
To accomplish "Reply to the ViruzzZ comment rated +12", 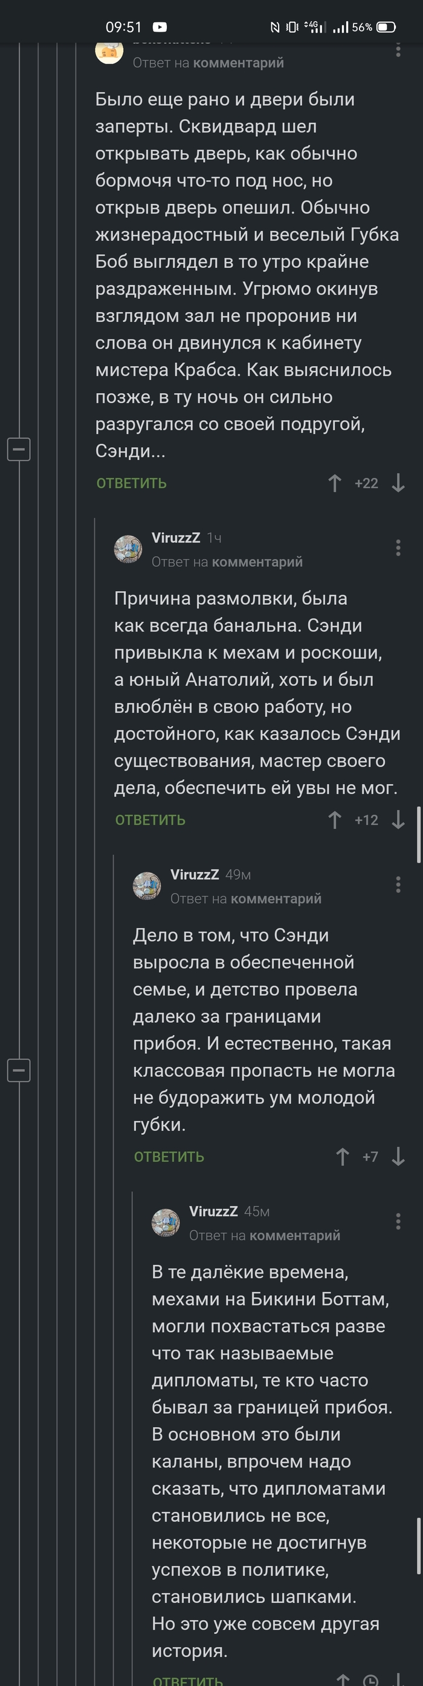I will 150,820.
